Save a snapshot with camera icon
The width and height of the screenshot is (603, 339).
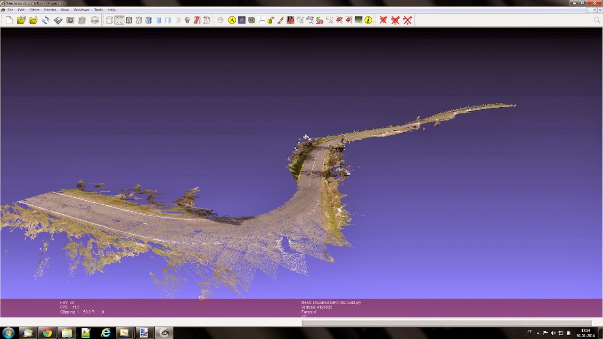coord(70,20)
